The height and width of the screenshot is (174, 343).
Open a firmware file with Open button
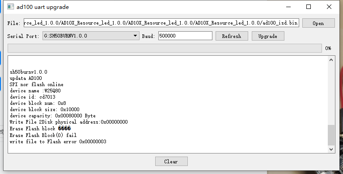click(318, 23)
